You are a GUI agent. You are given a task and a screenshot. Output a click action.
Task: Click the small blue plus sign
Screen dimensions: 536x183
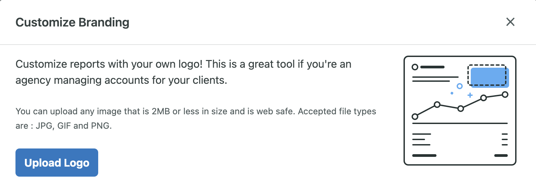point(470,95)
